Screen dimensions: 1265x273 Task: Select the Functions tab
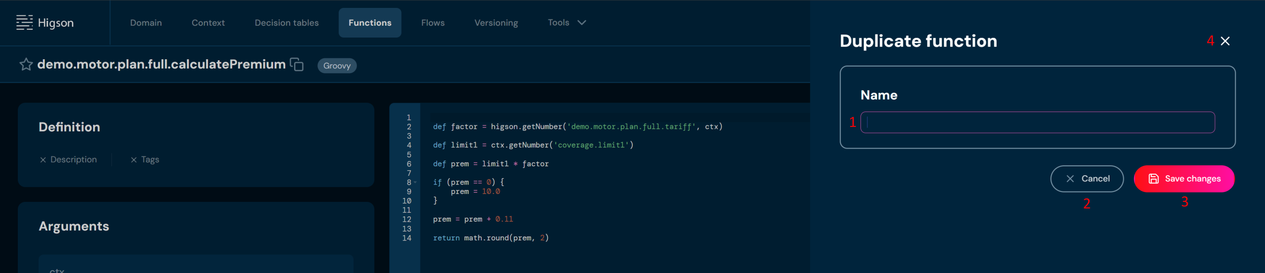(370, 23)
